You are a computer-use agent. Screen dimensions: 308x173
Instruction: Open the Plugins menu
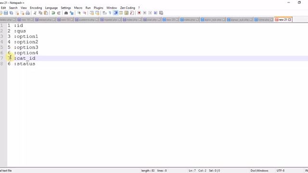pyautogui.click(x=98, y=8)
